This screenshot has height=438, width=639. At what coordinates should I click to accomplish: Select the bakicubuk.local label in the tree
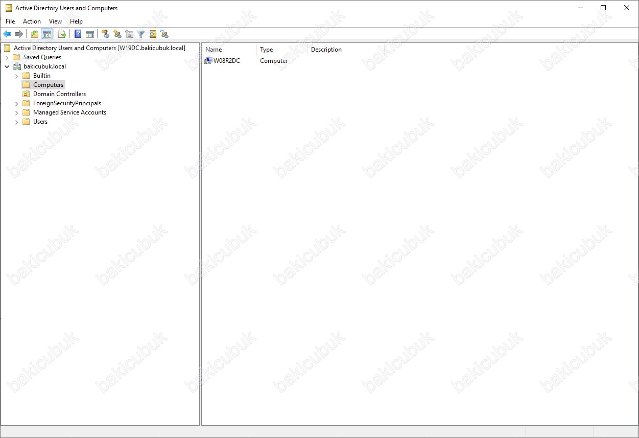pos(44,66)
